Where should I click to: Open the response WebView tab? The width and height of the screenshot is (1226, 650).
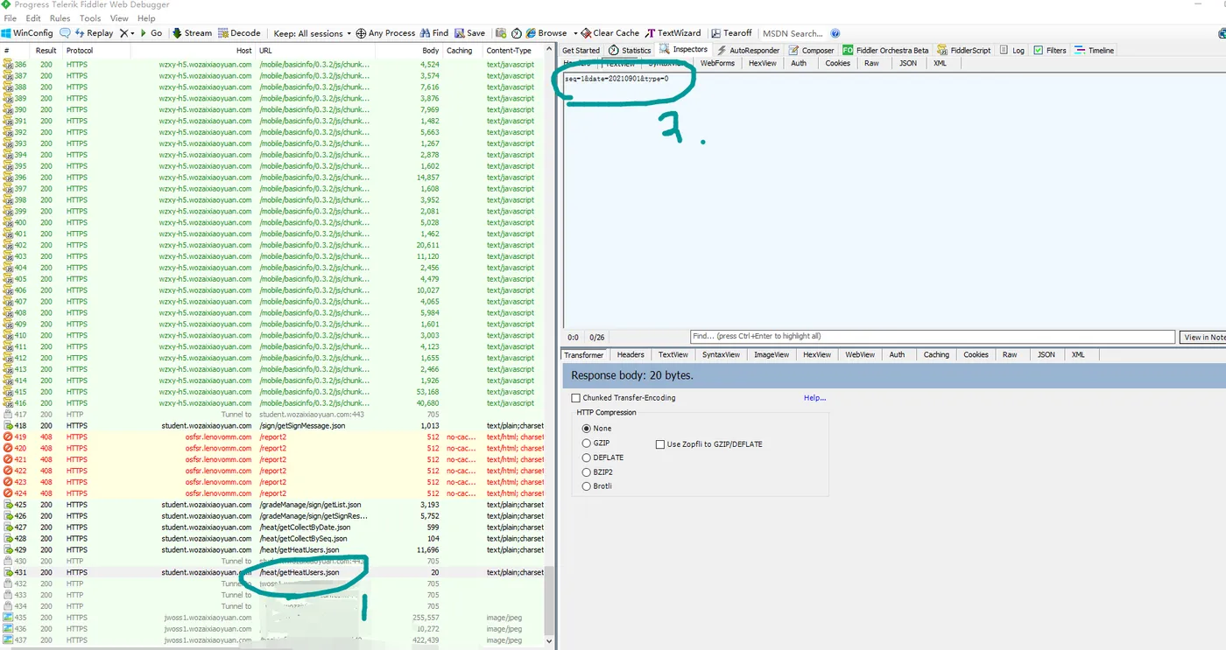coord(860,354)
